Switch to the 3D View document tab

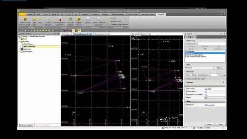100,34
